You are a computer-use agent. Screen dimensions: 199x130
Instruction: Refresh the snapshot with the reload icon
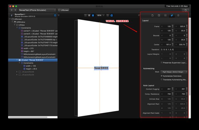click(x=186, y=10)
